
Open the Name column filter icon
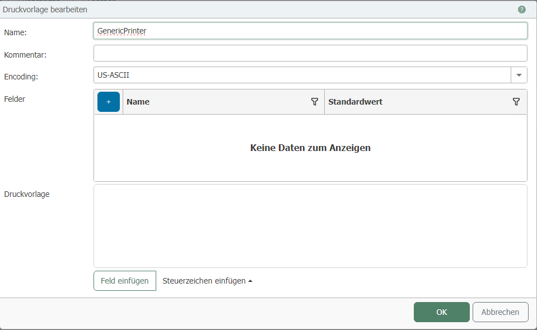tap(315, 102)
